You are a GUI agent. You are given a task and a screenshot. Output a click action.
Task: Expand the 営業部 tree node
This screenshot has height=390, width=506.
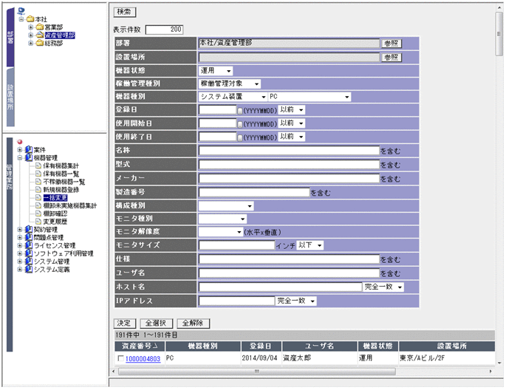coord(31,27)
